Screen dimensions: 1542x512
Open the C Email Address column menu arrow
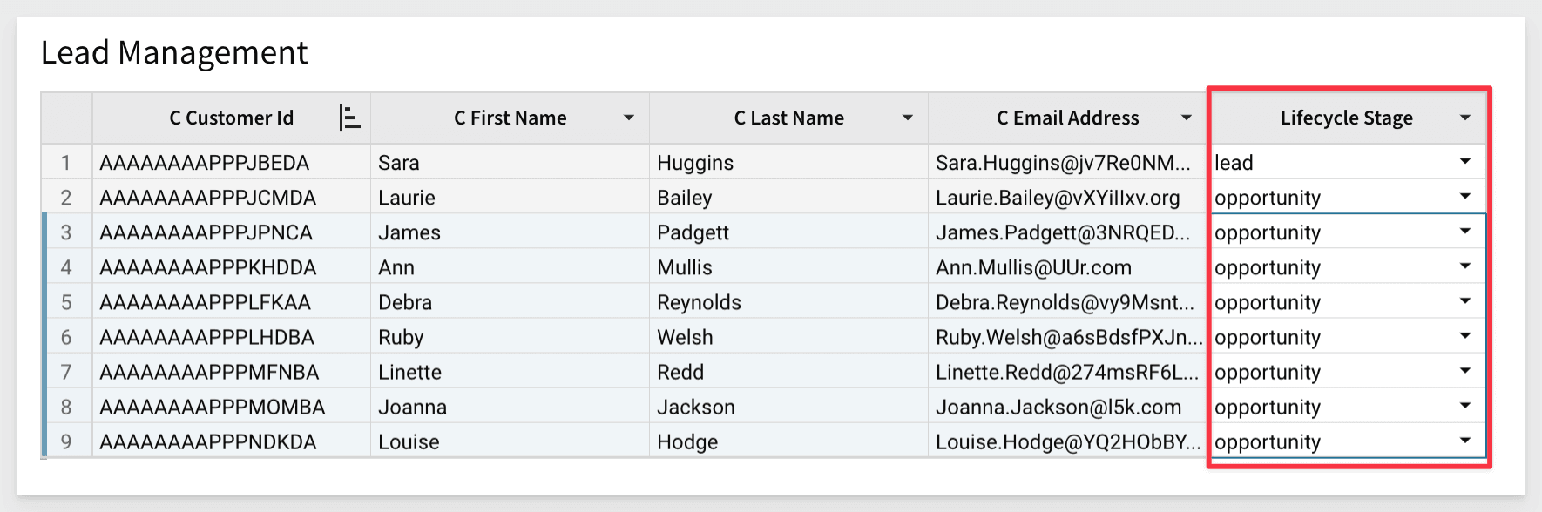[x=1187, y=118]
